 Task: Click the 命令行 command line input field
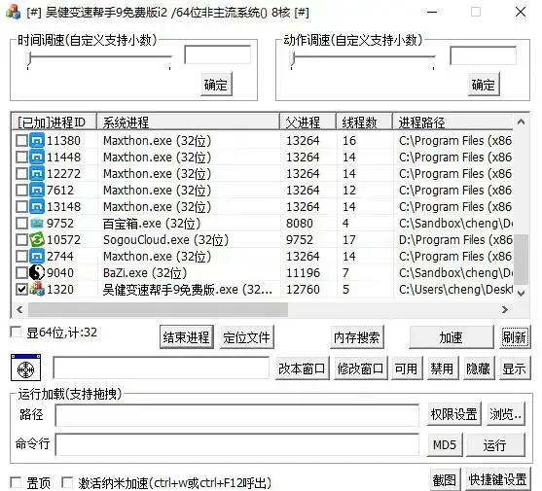click(x=237, y=445)
